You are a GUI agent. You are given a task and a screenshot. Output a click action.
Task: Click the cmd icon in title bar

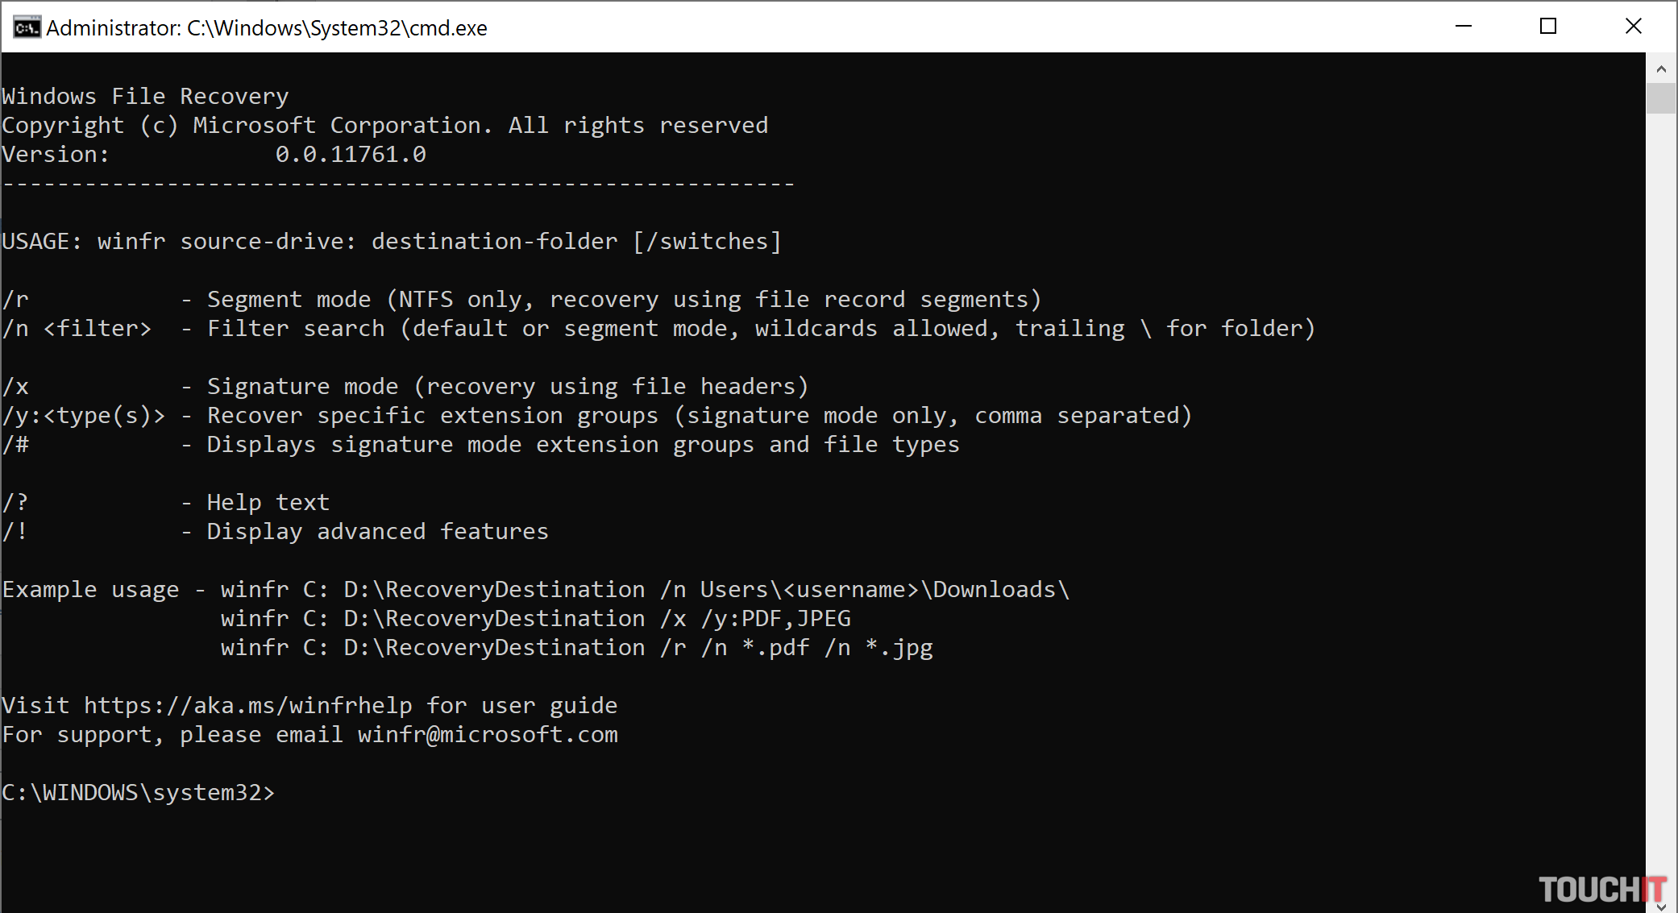coord(26,27)
